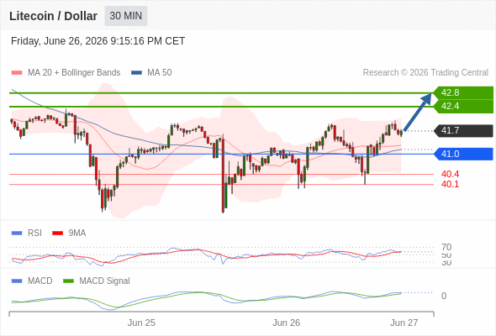Viewport: 496px width, 336px height.
Task: Select the 42.4 resistance price tag
Action: click(463, 106)
